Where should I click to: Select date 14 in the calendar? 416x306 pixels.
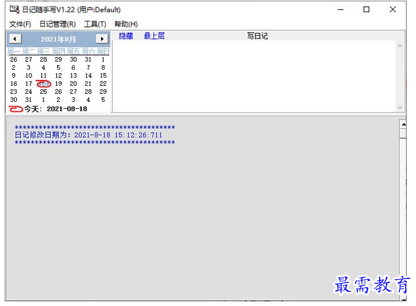(x=88, y=76)
